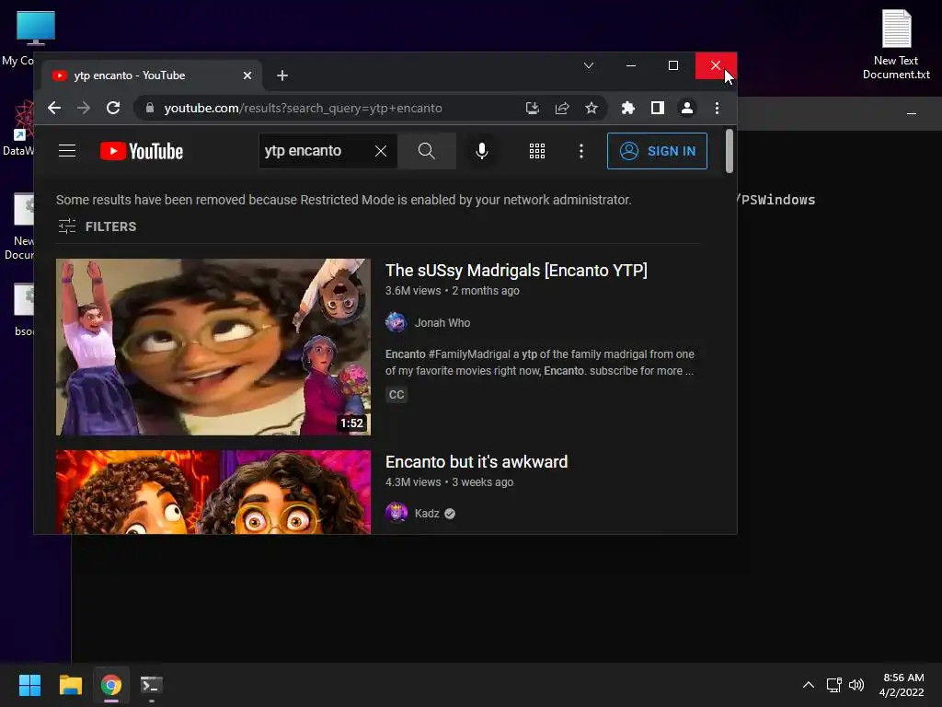Click the first video's description snippet
The height and width of the screenshot is (707, 942).
[539, 363]
